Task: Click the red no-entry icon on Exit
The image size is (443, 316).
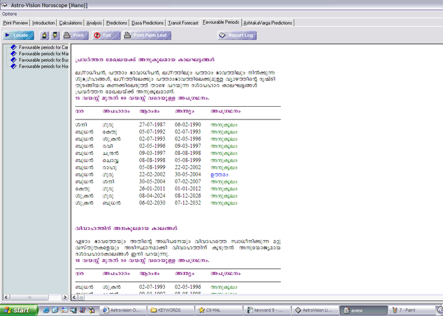Action: point(97,35)
